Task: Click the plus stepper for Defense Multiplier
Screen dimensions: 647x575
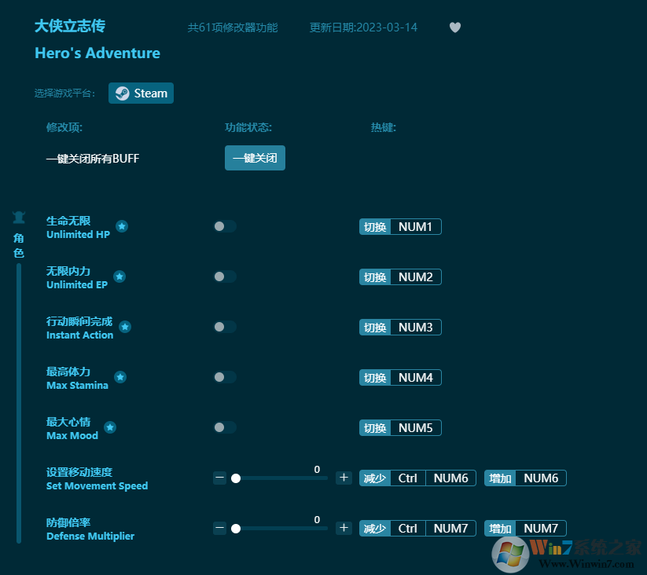Action: tap(344, 528)
